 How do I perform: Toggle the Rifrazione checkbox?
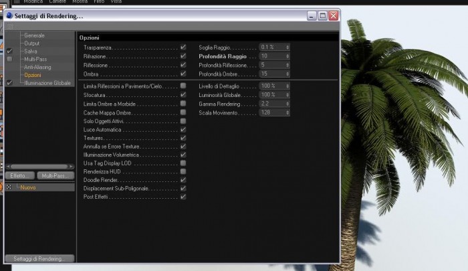pyautogui.click(x=183, y=56)
